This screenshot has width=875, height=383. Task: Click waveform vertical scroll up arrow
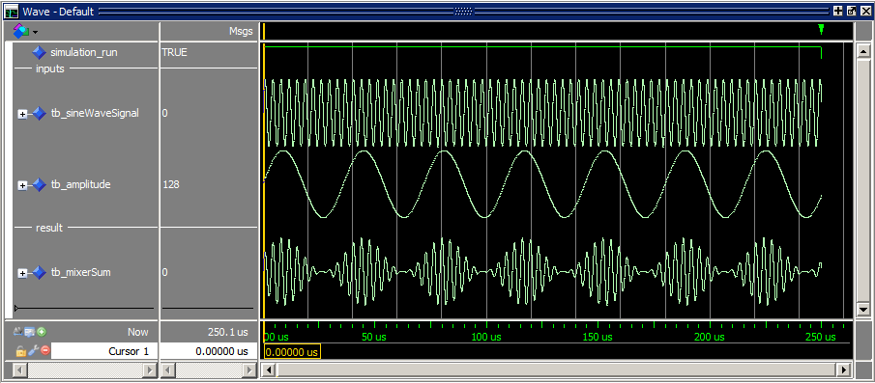(863, 52)
